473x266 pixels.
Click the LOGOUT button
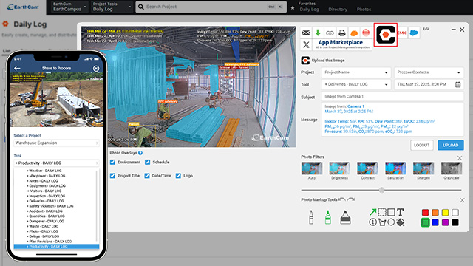422,146
